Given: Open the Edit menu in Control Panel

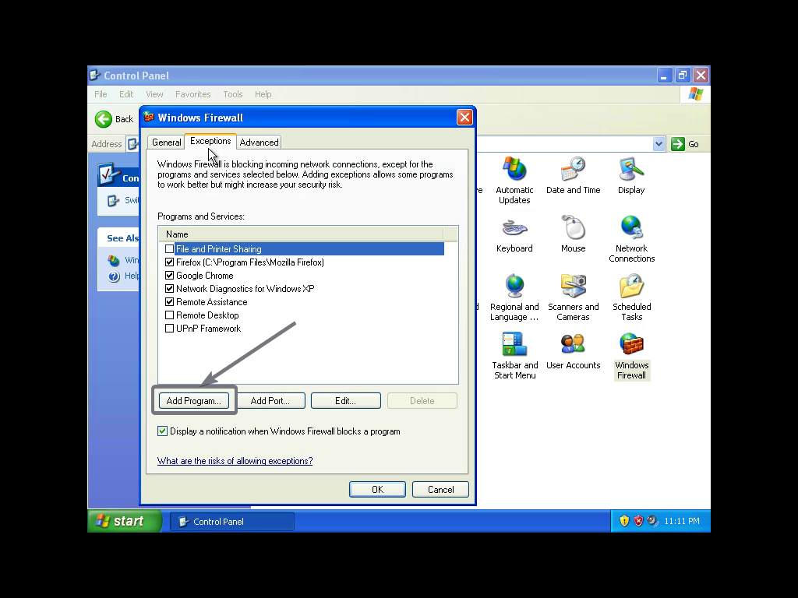Looking at the screenshot, I should pyautogui.click(x=126, y=94).
